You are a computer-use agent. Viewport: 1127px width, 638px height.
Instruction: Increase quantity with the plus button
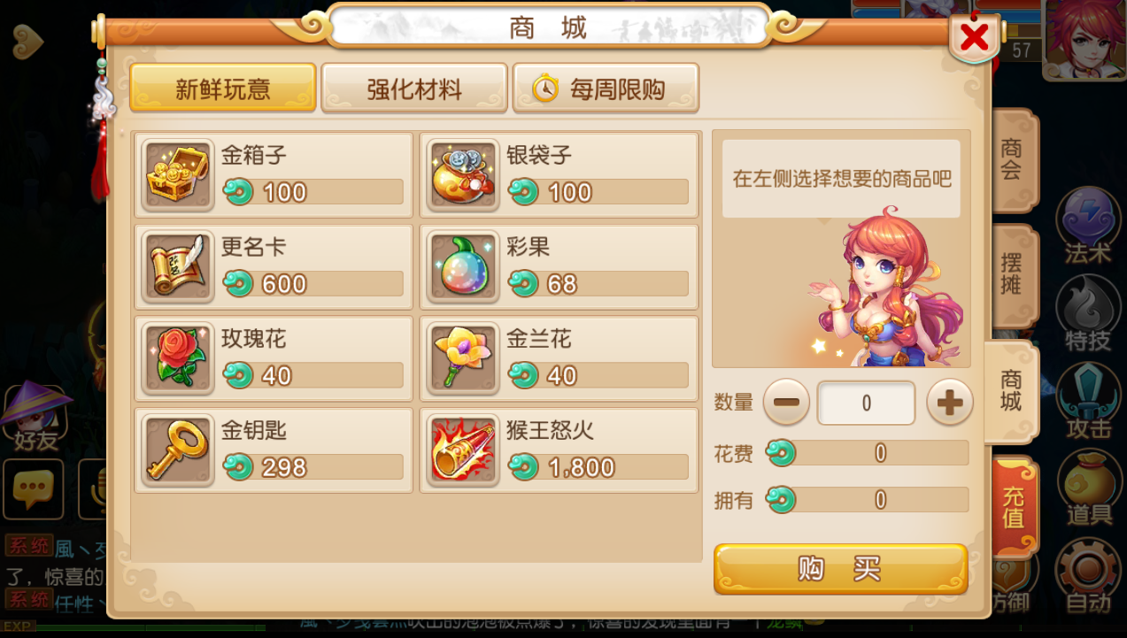(950, 403)
